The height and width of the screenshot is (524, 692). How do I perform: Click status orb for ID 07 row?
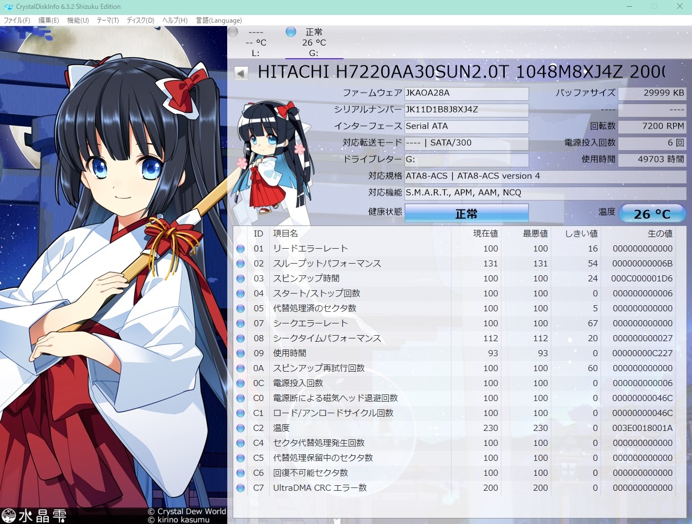tap(240, 323)
